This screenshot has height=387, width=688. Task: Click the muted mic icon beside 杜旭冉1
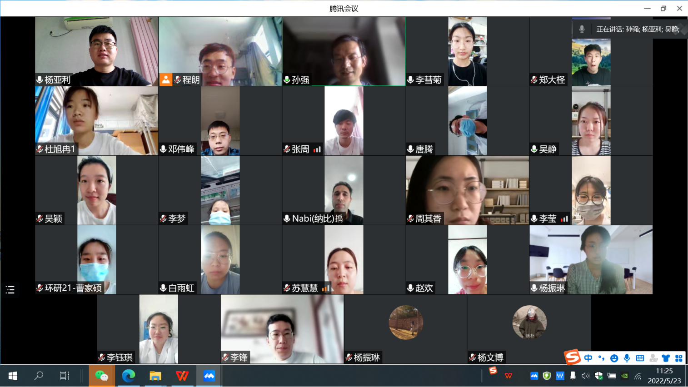pyautogui.click(x=40, y=149)
